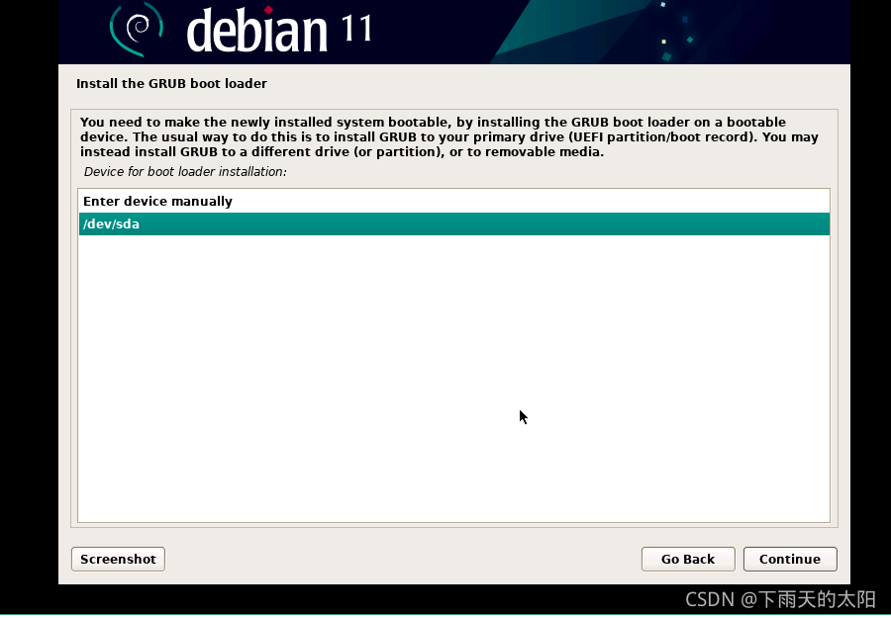Click "Device for boot loader installation:" label
This screenshot has height=618, width=891.
185,172
